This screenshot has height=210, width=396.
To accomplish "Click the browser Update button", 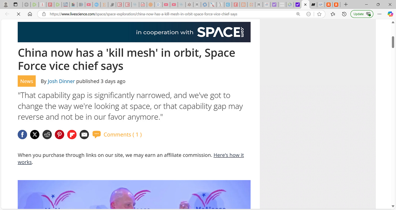I will [x=362, y=14].
